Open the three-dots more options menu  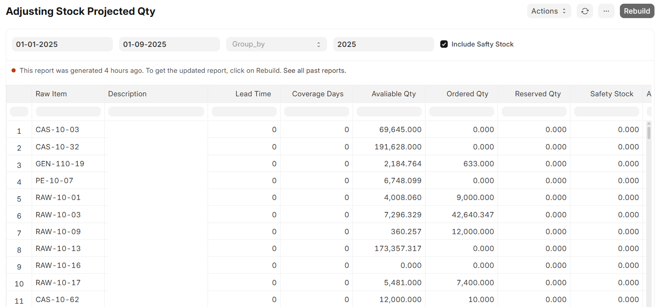[606, 11]
